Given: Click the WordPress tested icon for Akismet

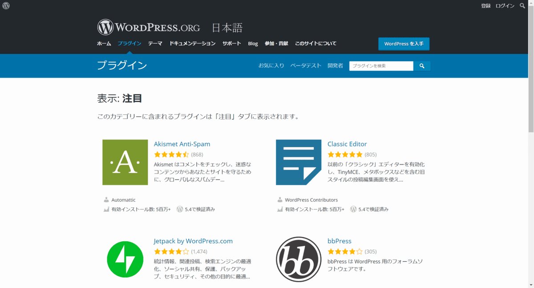Looking at the screenshot, I should (x=180, y=209).
